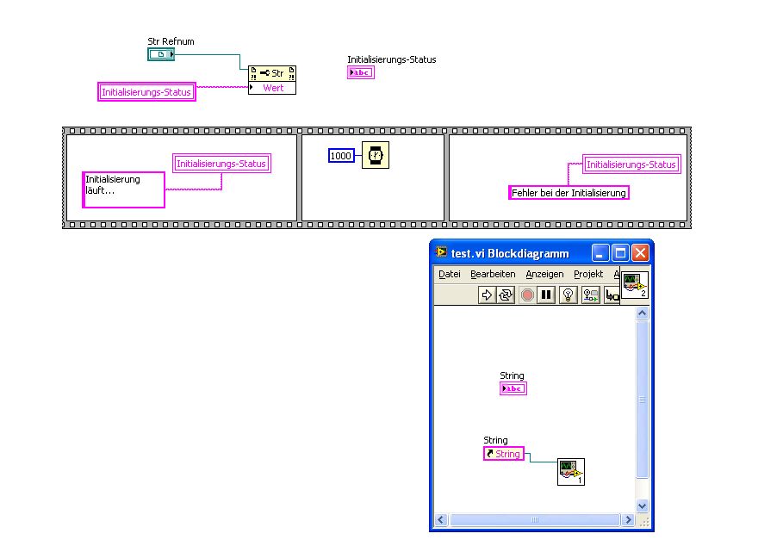Click the Wert property row

coord(272,88)
